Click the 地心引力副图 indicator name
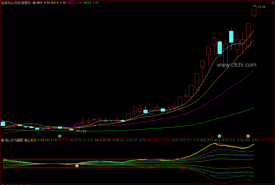Screen dimensions: 275x185 coord(14,140)
